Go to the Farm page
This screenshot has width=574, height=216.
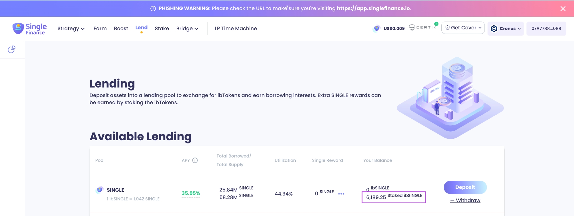[x=100, y=29]
